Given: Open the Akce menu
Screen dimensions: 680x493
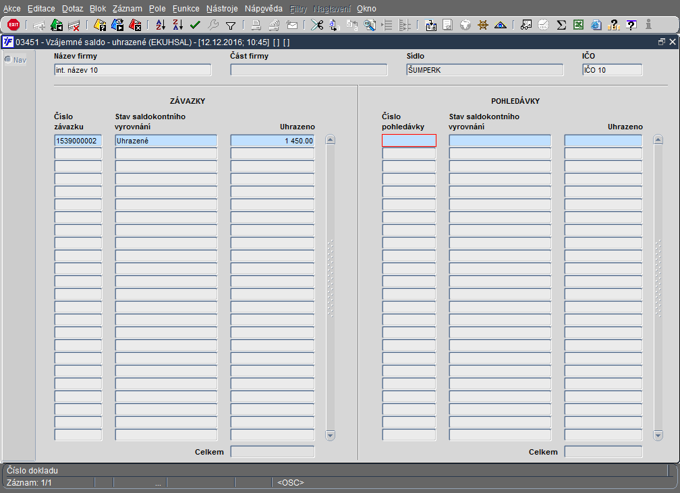Looking at the screenshot, I should click(11, 9).
